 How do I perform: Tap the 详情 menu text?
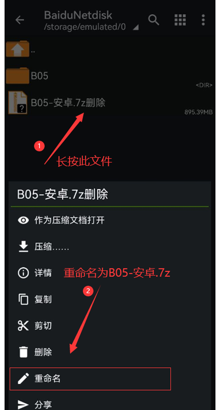click(43, 273)
